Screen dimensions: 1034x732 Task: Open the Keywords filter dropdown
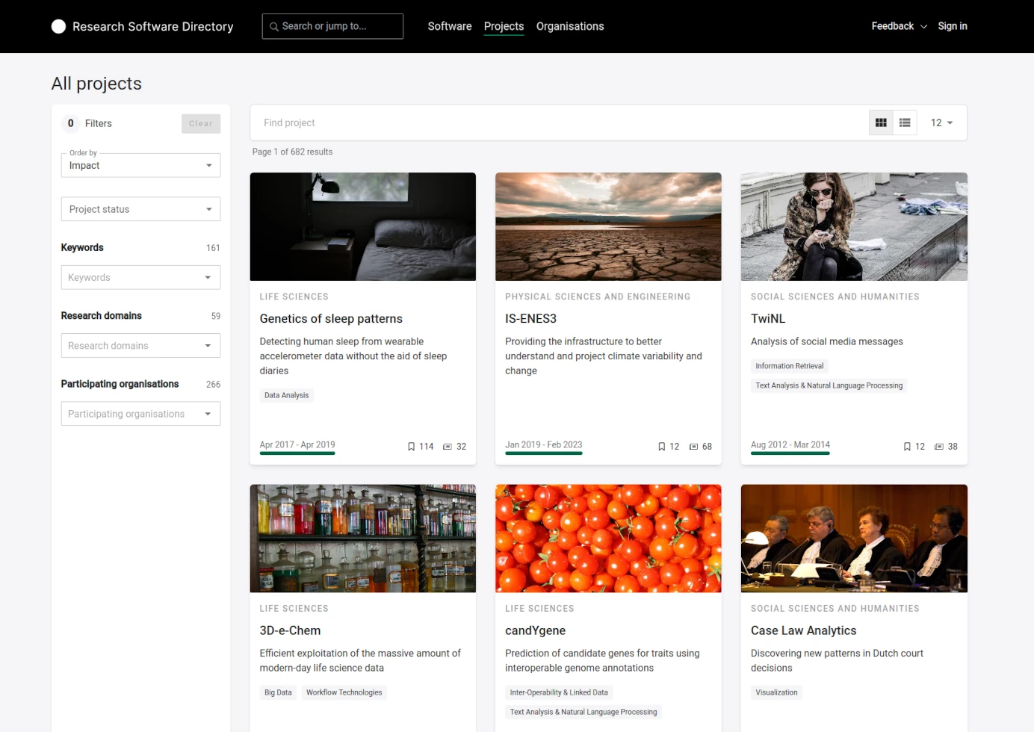coord(140,278)
